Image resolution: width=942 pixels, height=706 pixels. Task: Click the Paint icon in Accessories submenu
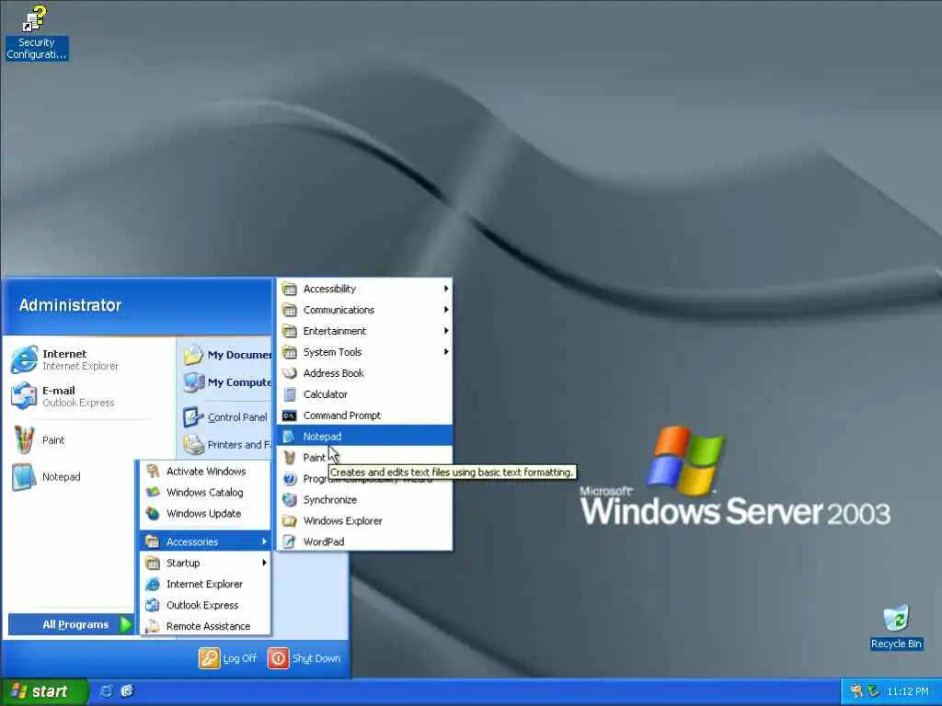[x=290, y=458]
